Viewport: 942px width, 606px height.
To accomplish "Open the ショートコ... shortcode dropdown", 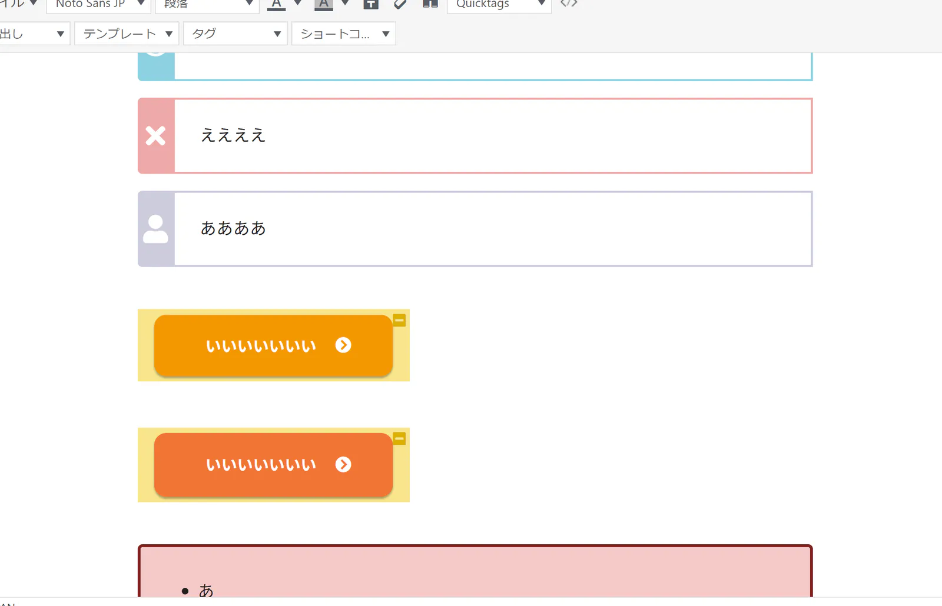I will pos(343,34).
